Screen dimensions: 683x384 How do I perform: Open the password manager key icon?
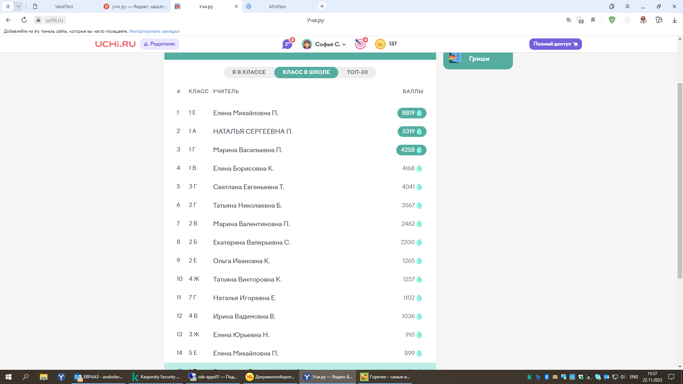pos(568,20)
